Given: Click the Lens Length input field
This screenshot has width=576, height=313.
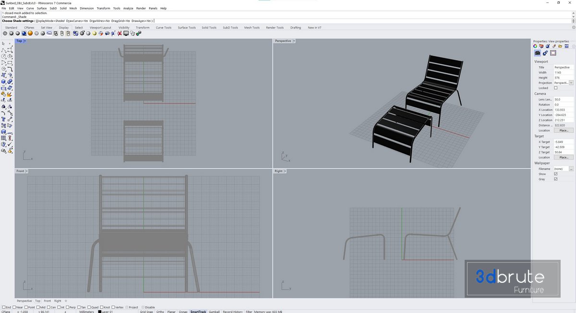Looking at the screenshot, I should click(x=564, y=99).
